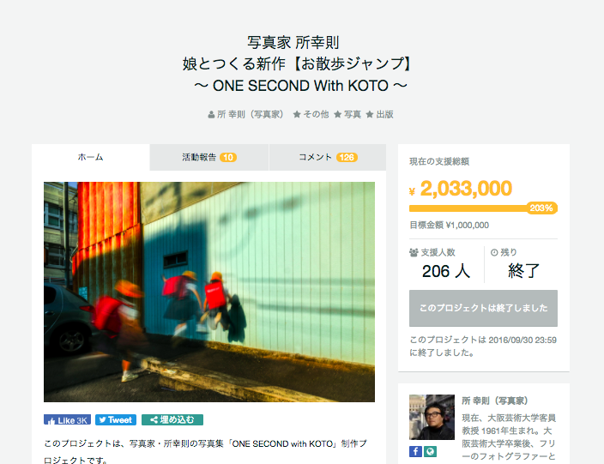Click the orange 126 comment count badge

point(347,158)
